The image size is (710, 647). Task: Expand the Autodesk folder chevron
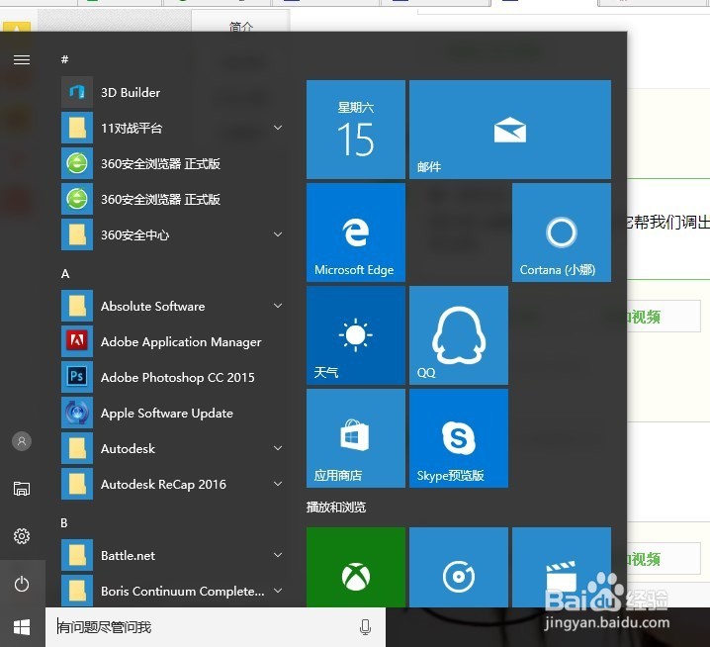click(x=278, y=448)
